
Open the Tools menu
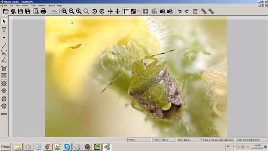tap(33, 5)
